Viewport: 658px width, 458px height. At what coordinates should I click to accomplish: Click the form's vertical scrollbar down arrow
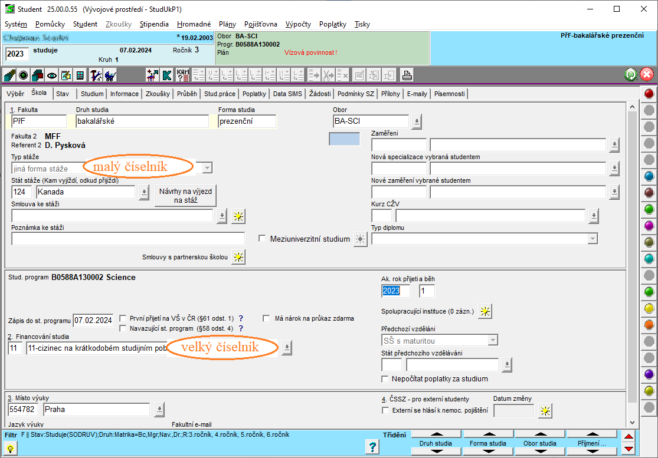click(632, 423)
